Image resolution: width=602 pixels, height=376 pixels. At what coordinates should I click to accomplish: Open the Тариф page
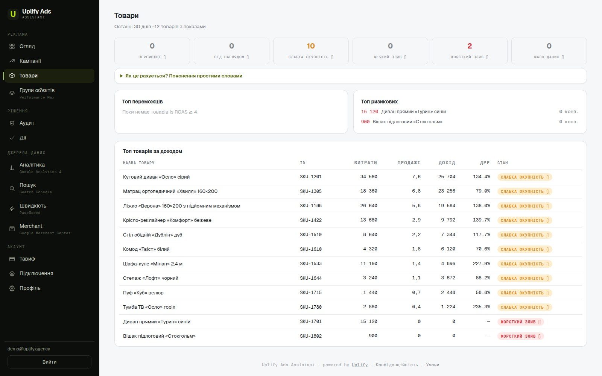[49, 259]
